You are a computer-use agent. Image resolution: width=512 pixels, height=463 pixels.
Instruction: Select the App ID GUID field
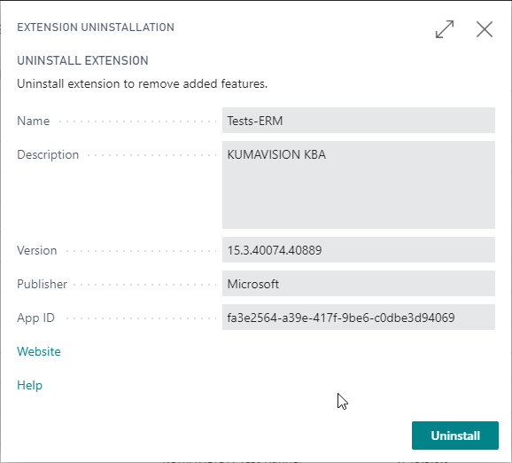(x=359, y=318)
